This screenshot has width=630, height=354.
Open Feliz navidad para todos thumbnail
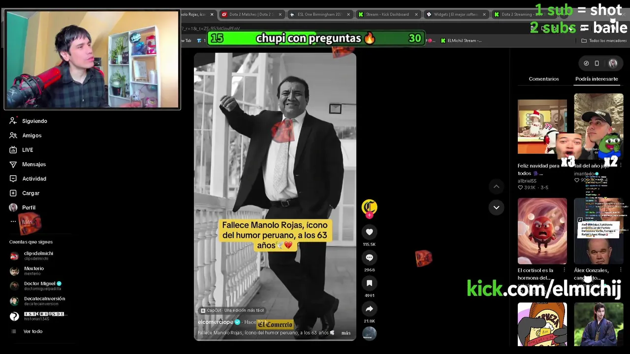[542, 127]
